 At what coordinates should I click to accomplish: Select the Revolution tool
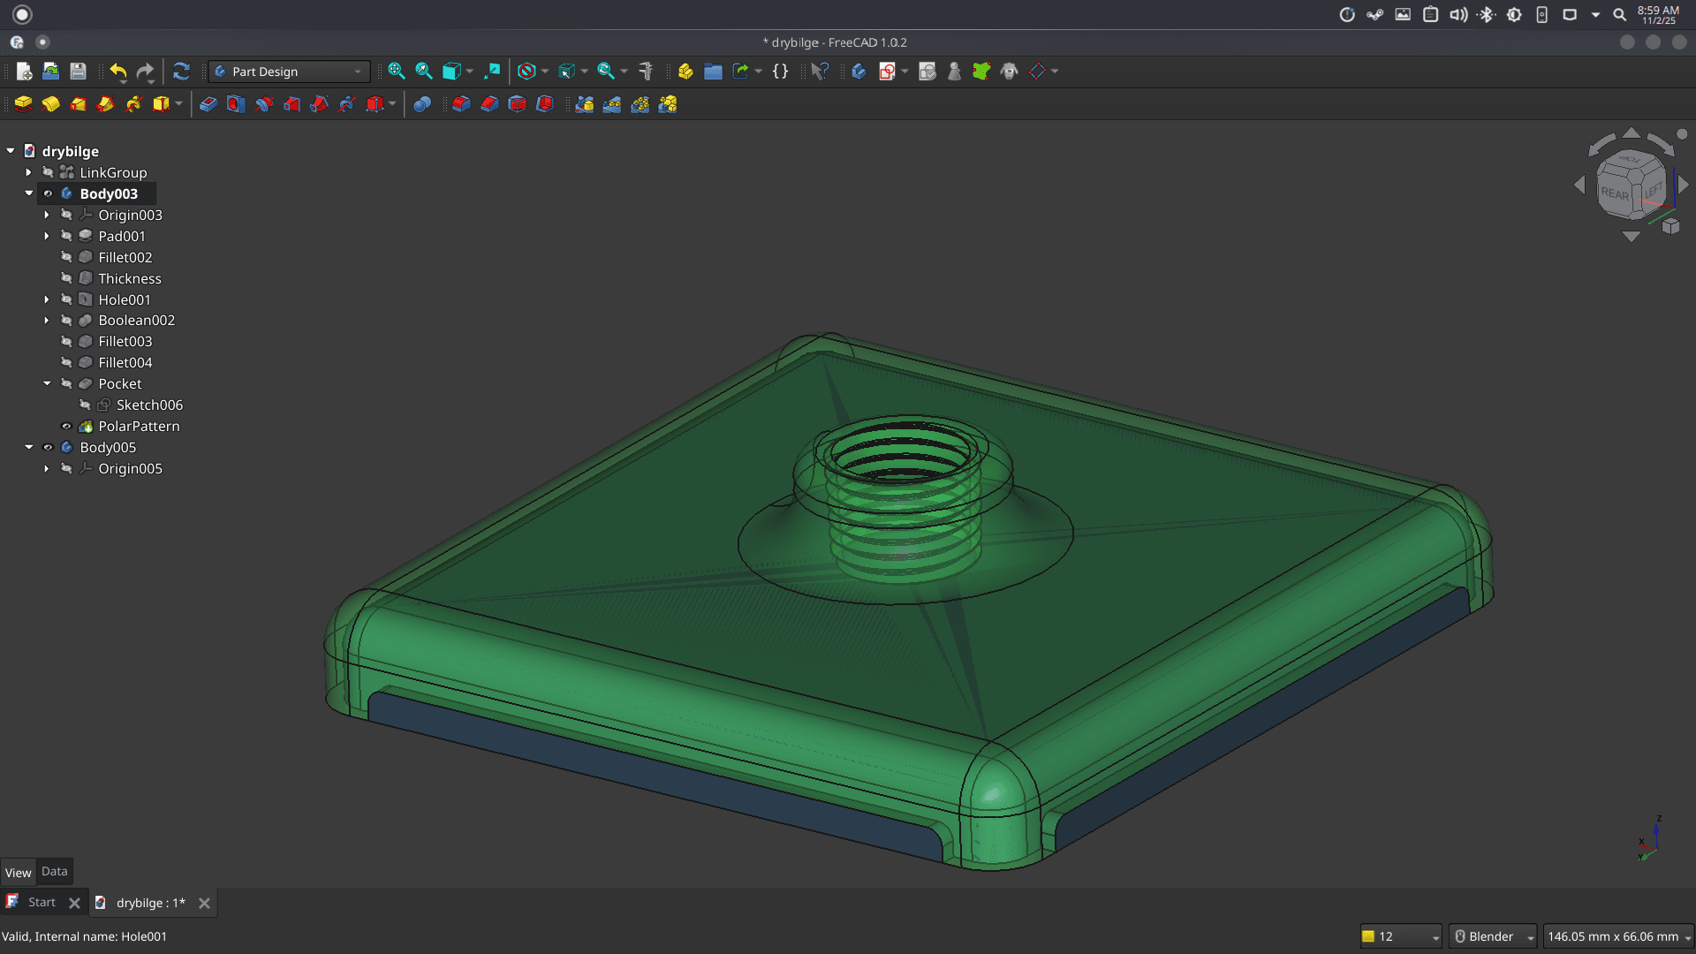(x=51, y=104)
